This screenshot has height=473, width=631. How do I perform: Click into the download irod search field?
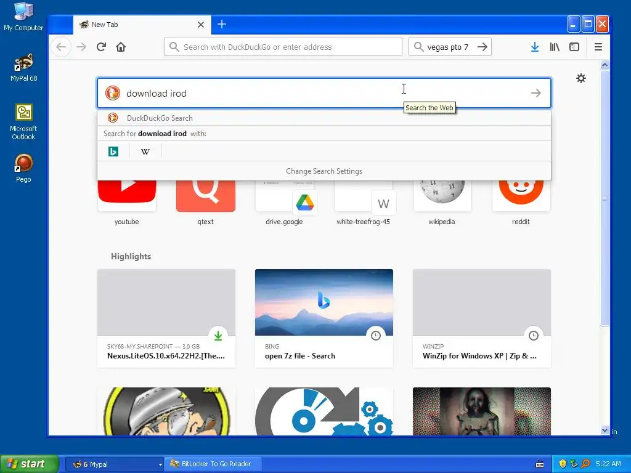(324, 94)
